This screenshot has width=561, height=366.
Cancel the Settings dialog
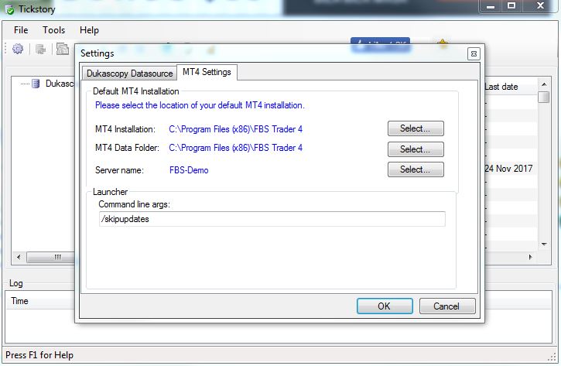447,306
